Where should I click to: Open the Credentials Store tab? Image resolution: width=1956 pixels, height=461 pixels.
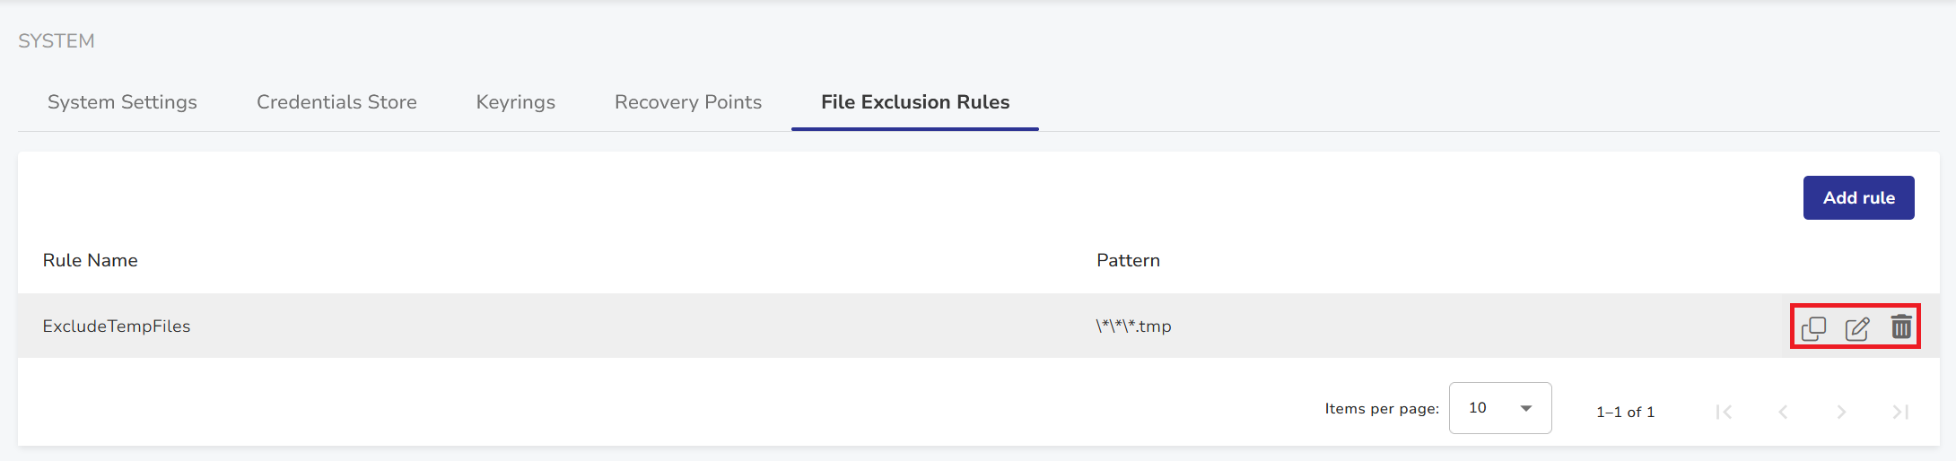[x=336, y=102]
